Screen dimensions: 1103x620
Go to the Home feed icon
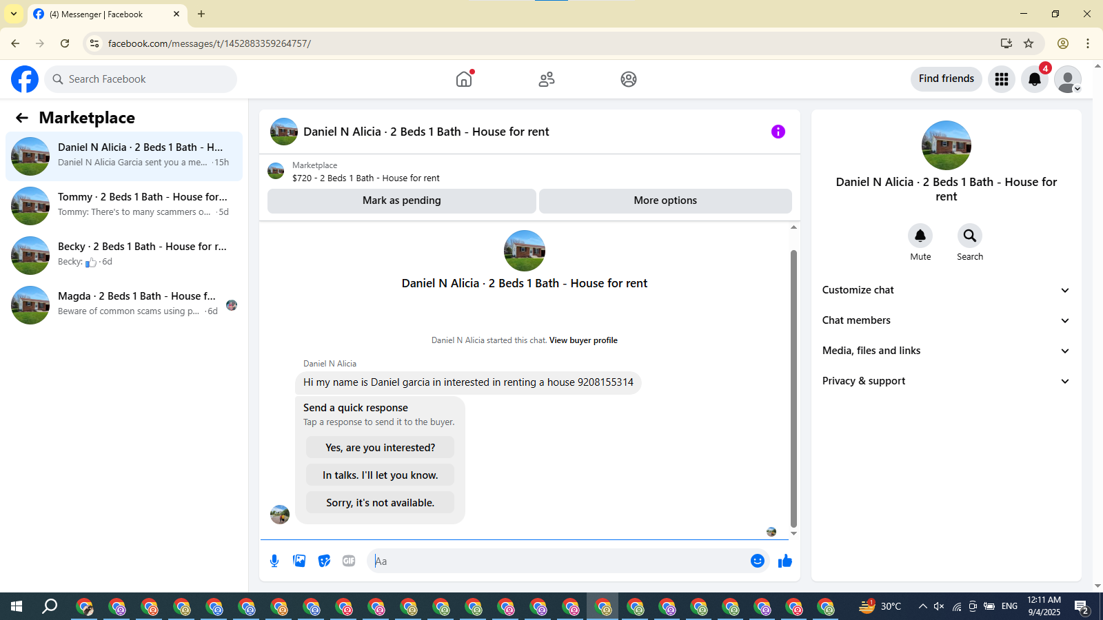pyautogui.click(x=464, y=79)
